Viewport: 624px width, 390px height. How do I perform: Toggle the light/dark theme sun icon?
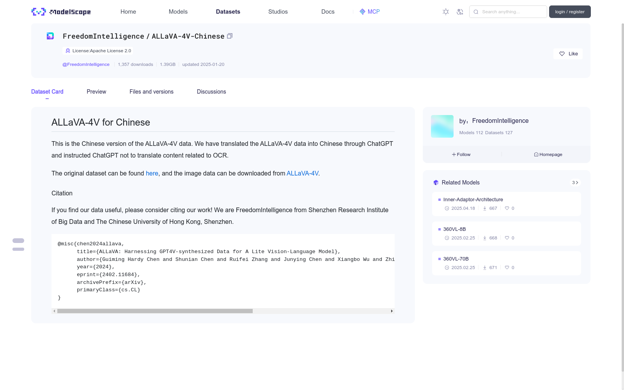pyautogui.click(x=446, y=12)
